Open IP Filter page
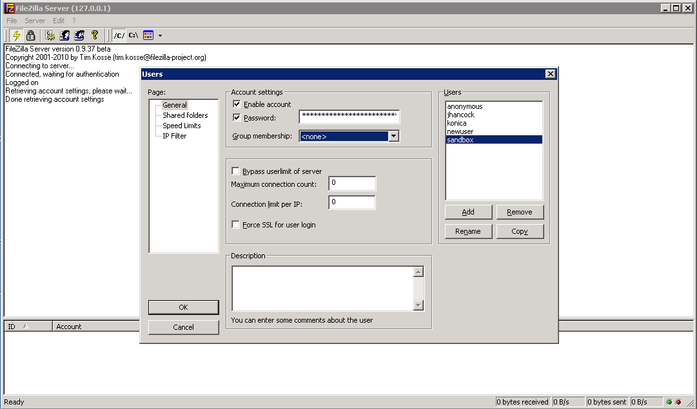Viewport: 697px width, 409px height. pyautogui.click(x=174, y=136)
